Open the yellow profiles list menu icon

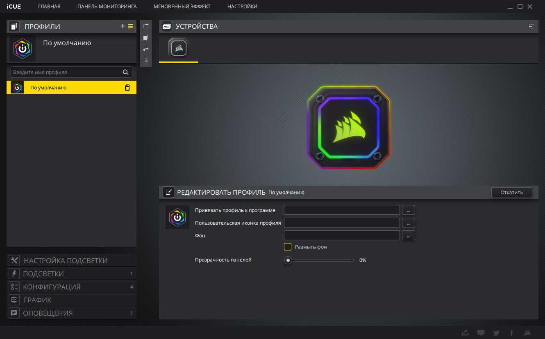click(x=131, y=26)
